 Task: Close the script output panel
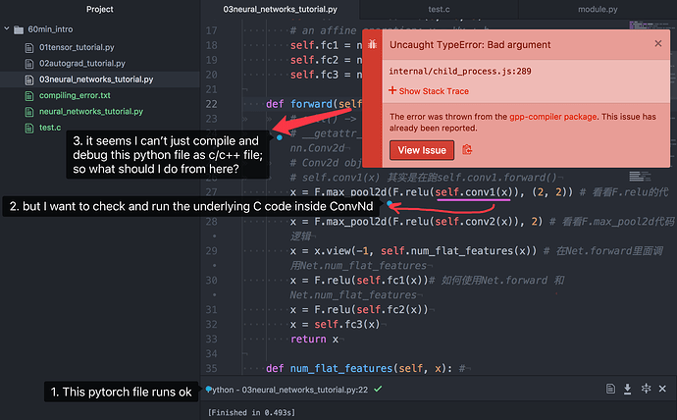pyautogui.click(x=664, y=390)
